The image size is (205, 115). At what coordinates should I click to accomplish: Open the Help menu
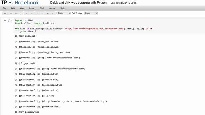point(63,8)
